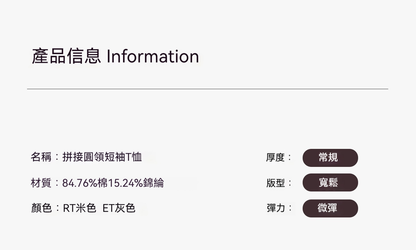Click the 產品信息 heading text
Viewport: 416px width, 250px height.
[x=67, y=56]
